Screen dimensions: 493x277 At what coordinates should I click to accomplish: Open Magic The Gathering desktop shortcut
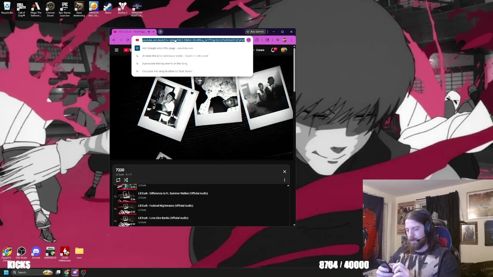pos(36,10)
